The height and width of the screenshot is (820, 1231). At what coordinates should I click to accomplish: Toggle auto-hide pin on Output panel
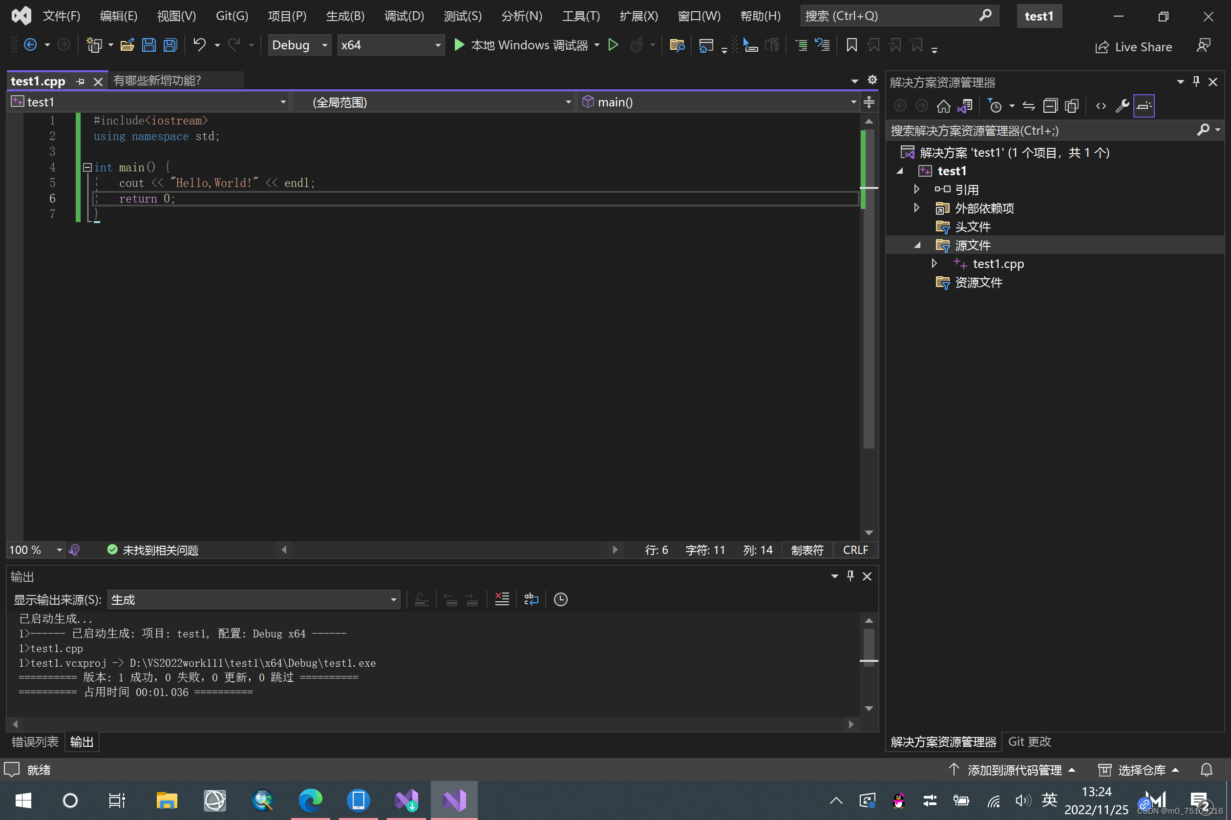850,576
